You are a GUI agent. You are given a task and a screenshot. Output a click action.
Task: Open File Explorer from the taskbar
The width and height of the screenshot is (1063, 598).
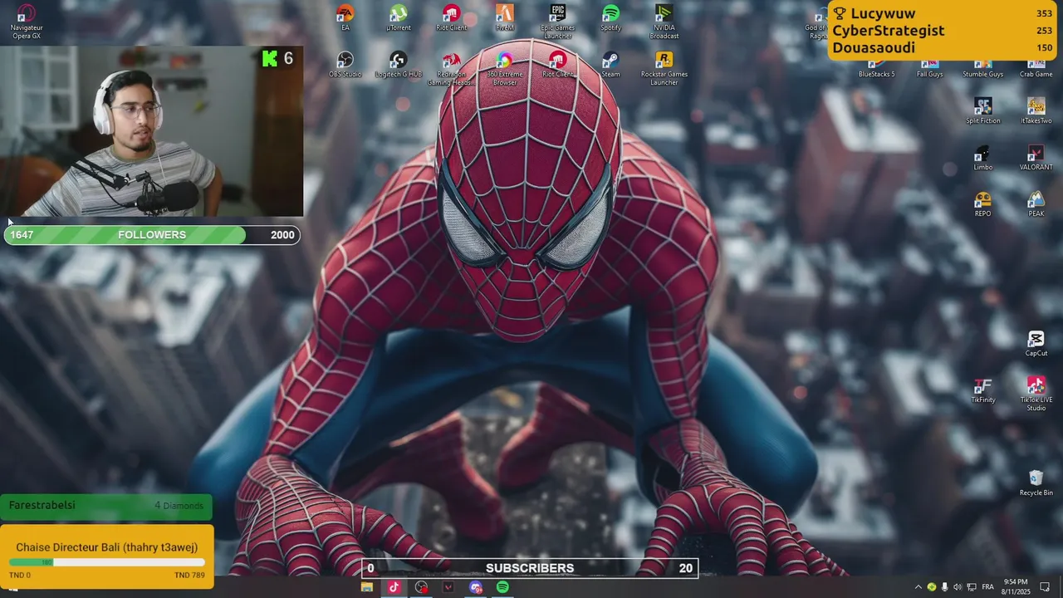367,587
